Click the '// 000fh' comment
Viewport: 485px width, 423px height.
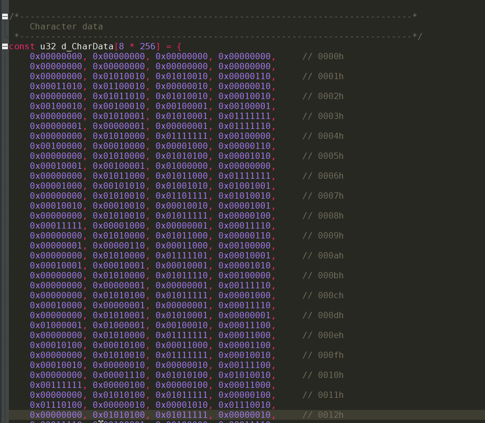pos(323,355)
